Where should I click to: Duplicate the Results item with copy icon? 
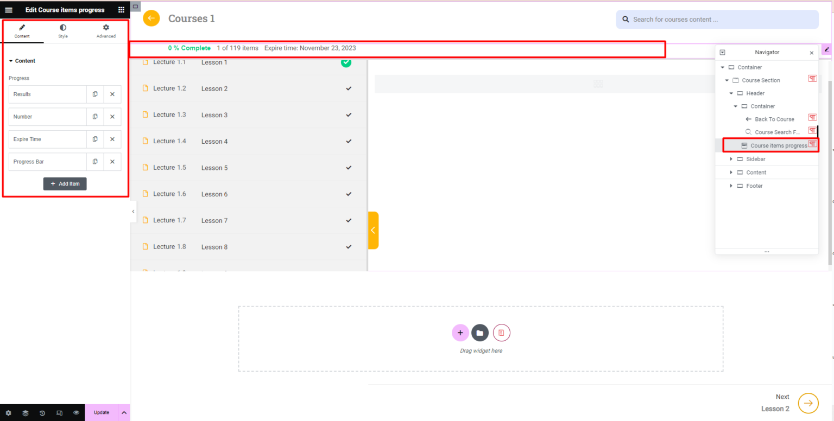click(95, 94)
